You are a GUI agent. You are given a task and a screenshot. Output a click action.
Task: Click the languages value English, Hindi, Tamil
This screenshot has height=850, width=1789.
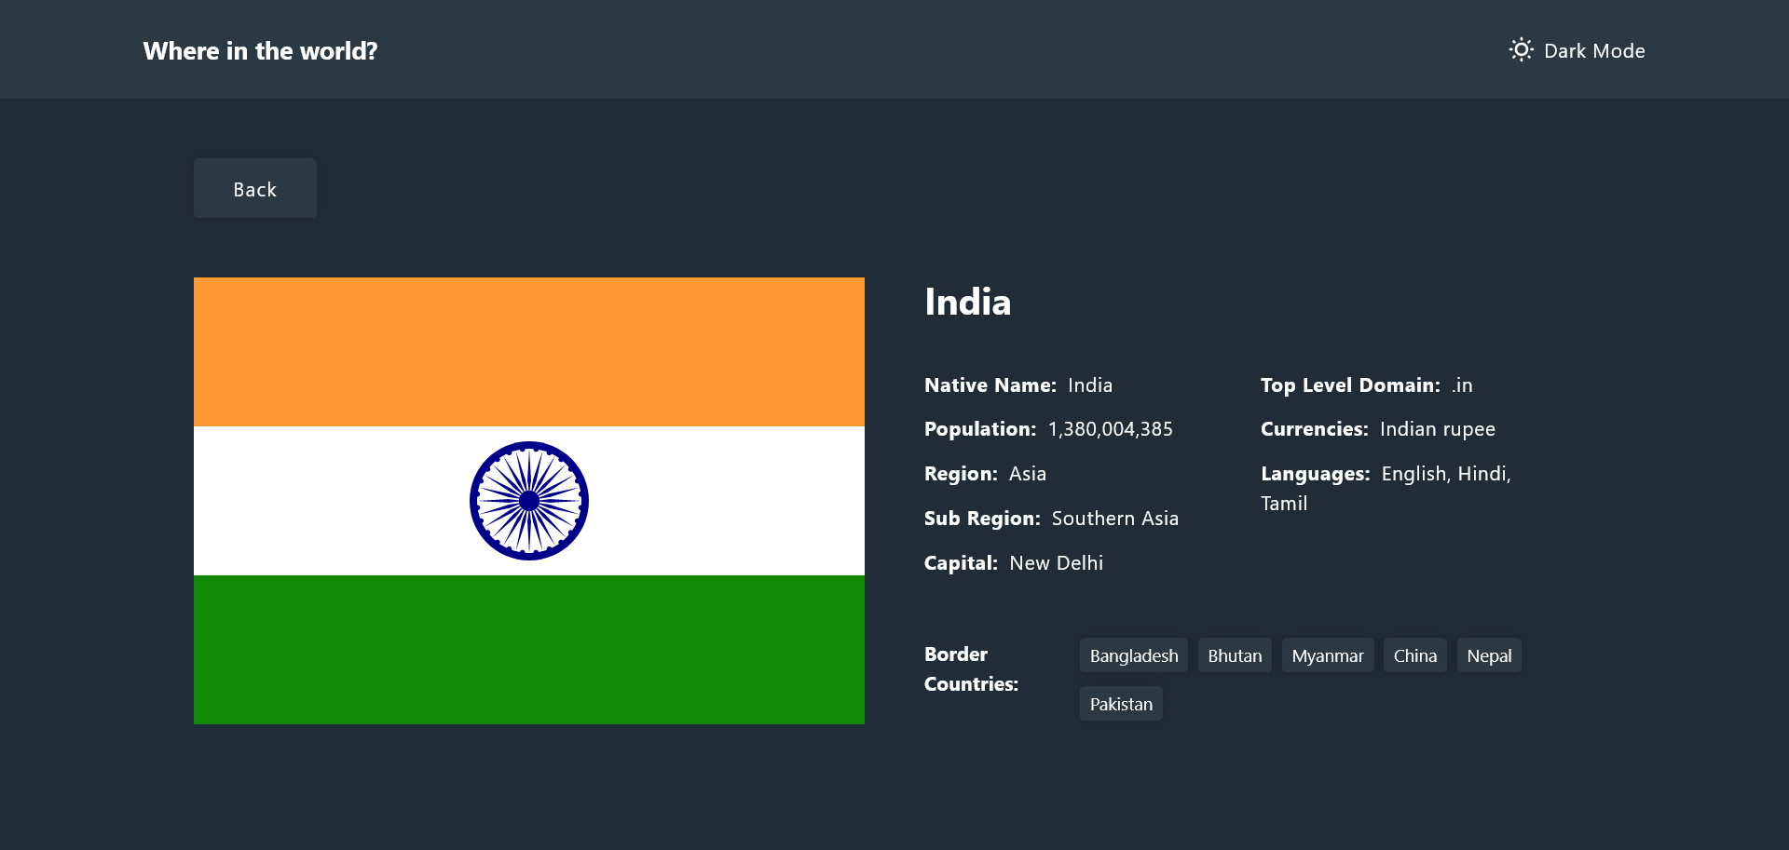(x=1386, y=489)
